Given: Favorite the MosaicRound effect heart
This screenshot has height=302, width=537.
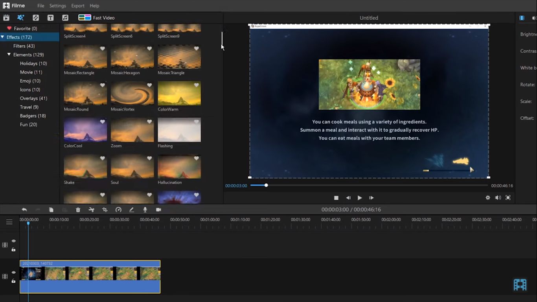Looking at the screenshot, I should tap(103, 85).
